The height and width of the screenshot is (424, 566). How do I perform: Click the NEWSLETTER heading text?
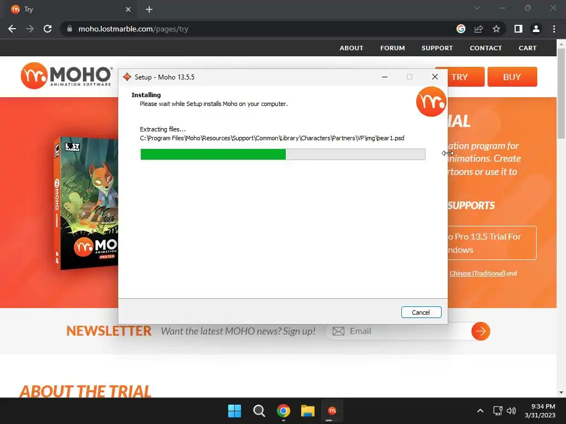point(109,331)
